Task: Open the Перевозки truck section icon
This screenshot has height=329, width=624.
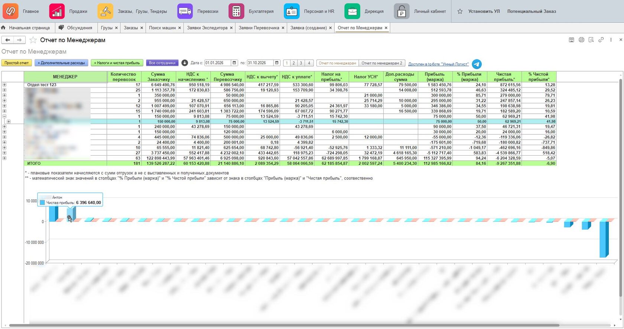Action: click(x=185, y=11)
